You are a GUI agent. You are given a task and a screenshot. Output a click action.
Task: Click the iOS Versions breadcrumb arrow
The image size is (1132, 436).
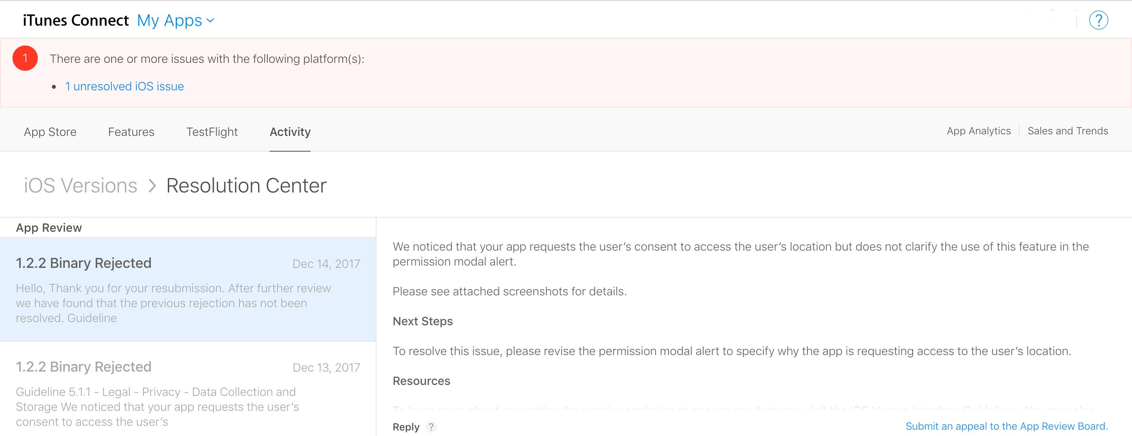[x=152, y=185]
